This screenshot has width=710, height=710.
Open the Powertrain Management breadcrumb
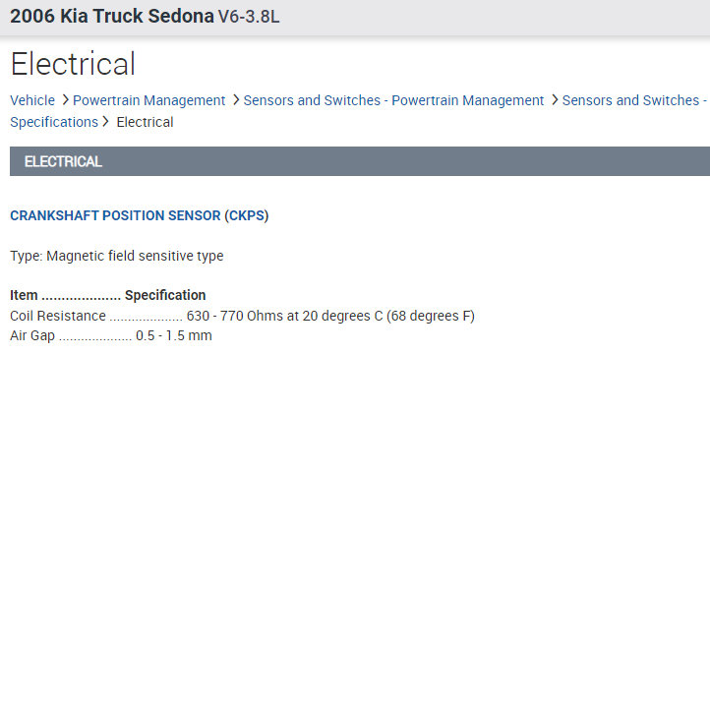click(x=149, y=100)
